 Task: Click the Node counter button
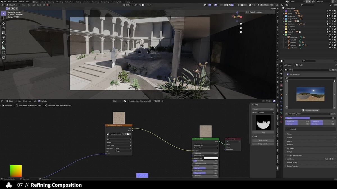(263, 141)
